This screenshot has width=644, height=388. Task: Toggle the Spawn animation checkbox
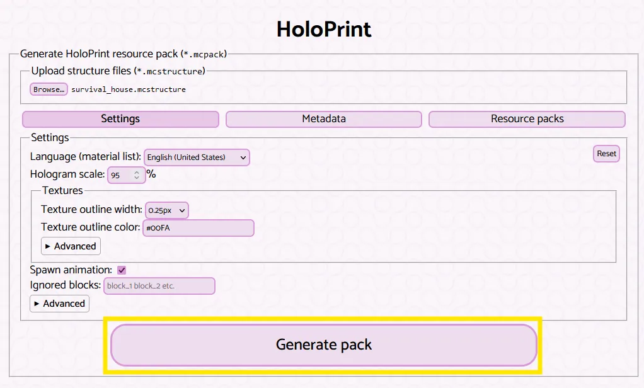tap(122, 270)
